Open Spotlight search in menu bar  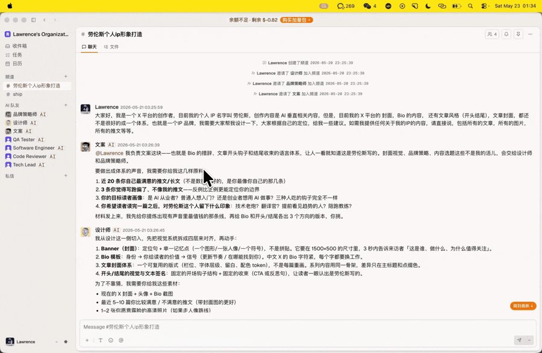click(470, 6)
